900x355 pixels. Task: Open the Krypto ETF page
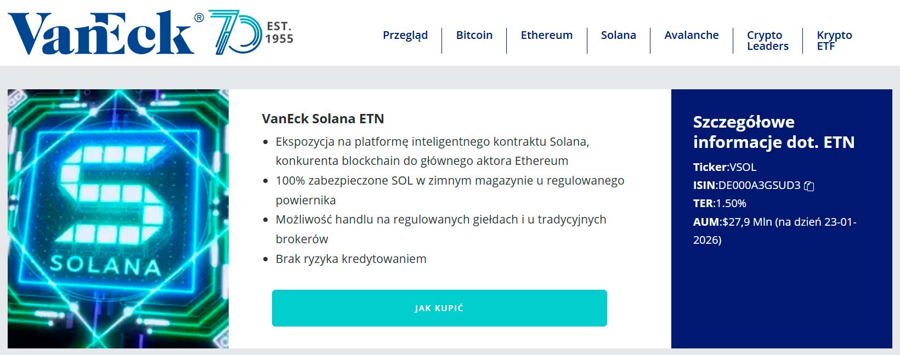(834, 40)
